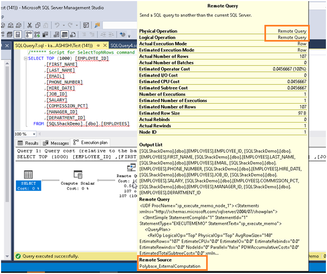Click the Redo arrow icon

(70, 25)
